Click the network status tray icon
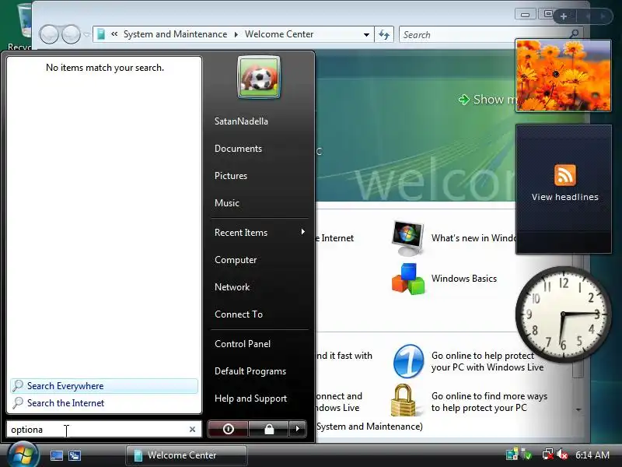This screenshot has height=467, width=622. [x=548, y=455]
